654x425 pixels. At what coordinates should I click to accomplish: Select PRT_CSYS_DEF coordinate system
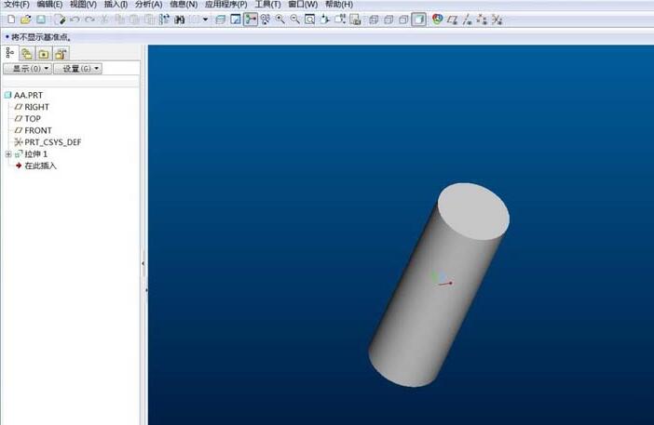coord(48,142)
